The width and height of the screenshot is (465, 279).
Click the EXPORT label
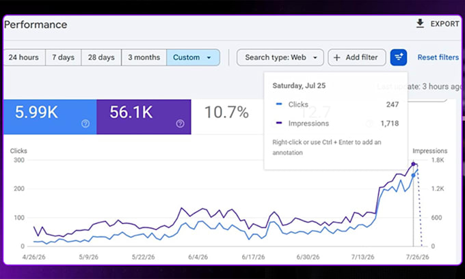pyautogui.click(x=445, y=24)
